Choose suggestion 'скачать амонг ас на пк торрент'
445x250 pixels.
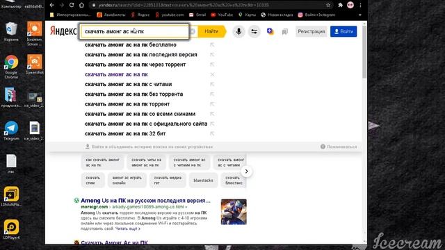[x=127, y=104]
